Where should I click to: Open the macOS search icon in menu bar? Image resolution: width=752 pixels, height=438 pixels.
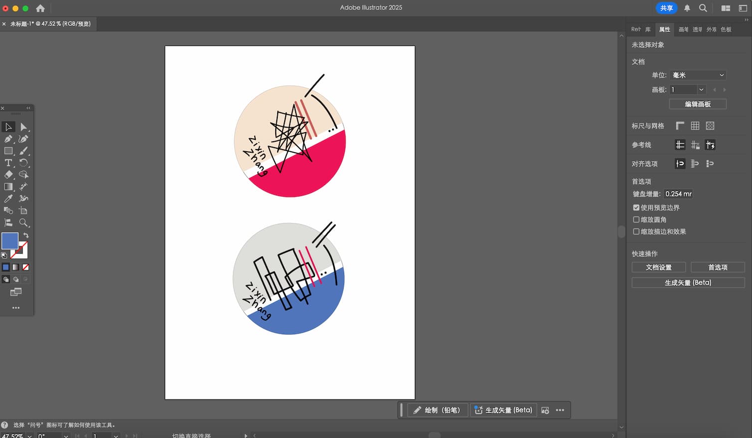click(703, 8)
